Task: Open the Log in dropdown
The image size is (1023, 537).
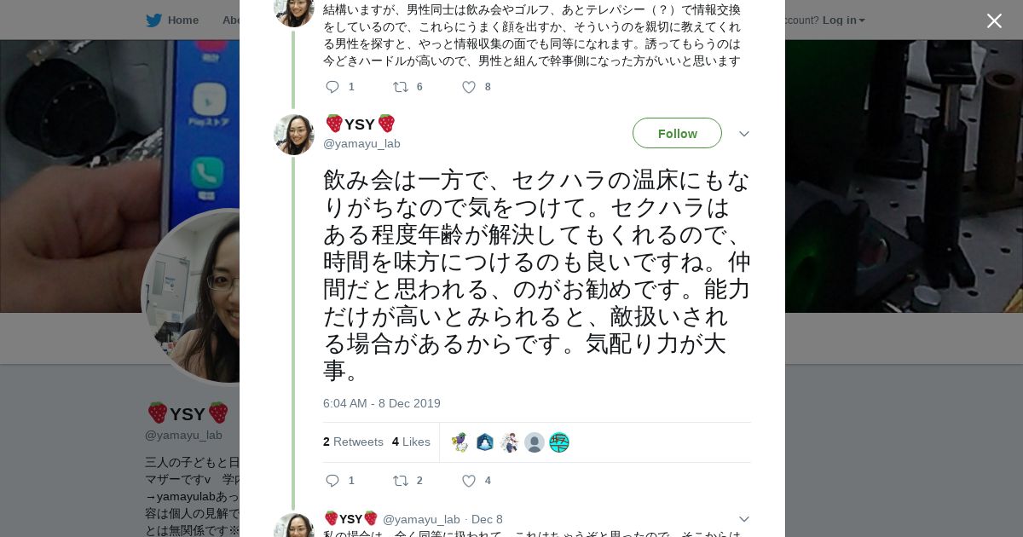Action: coord(843,20)
